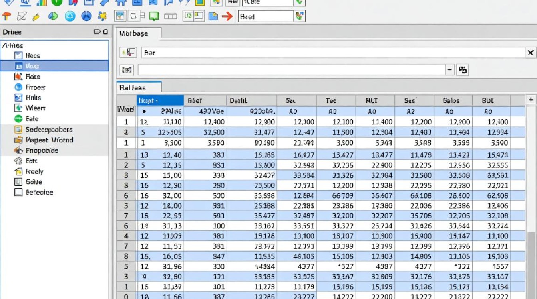This screenshot has height=299, width=537.
Task: Click the green speech bubble toolbar icon
Action: (x=154, y=16)
